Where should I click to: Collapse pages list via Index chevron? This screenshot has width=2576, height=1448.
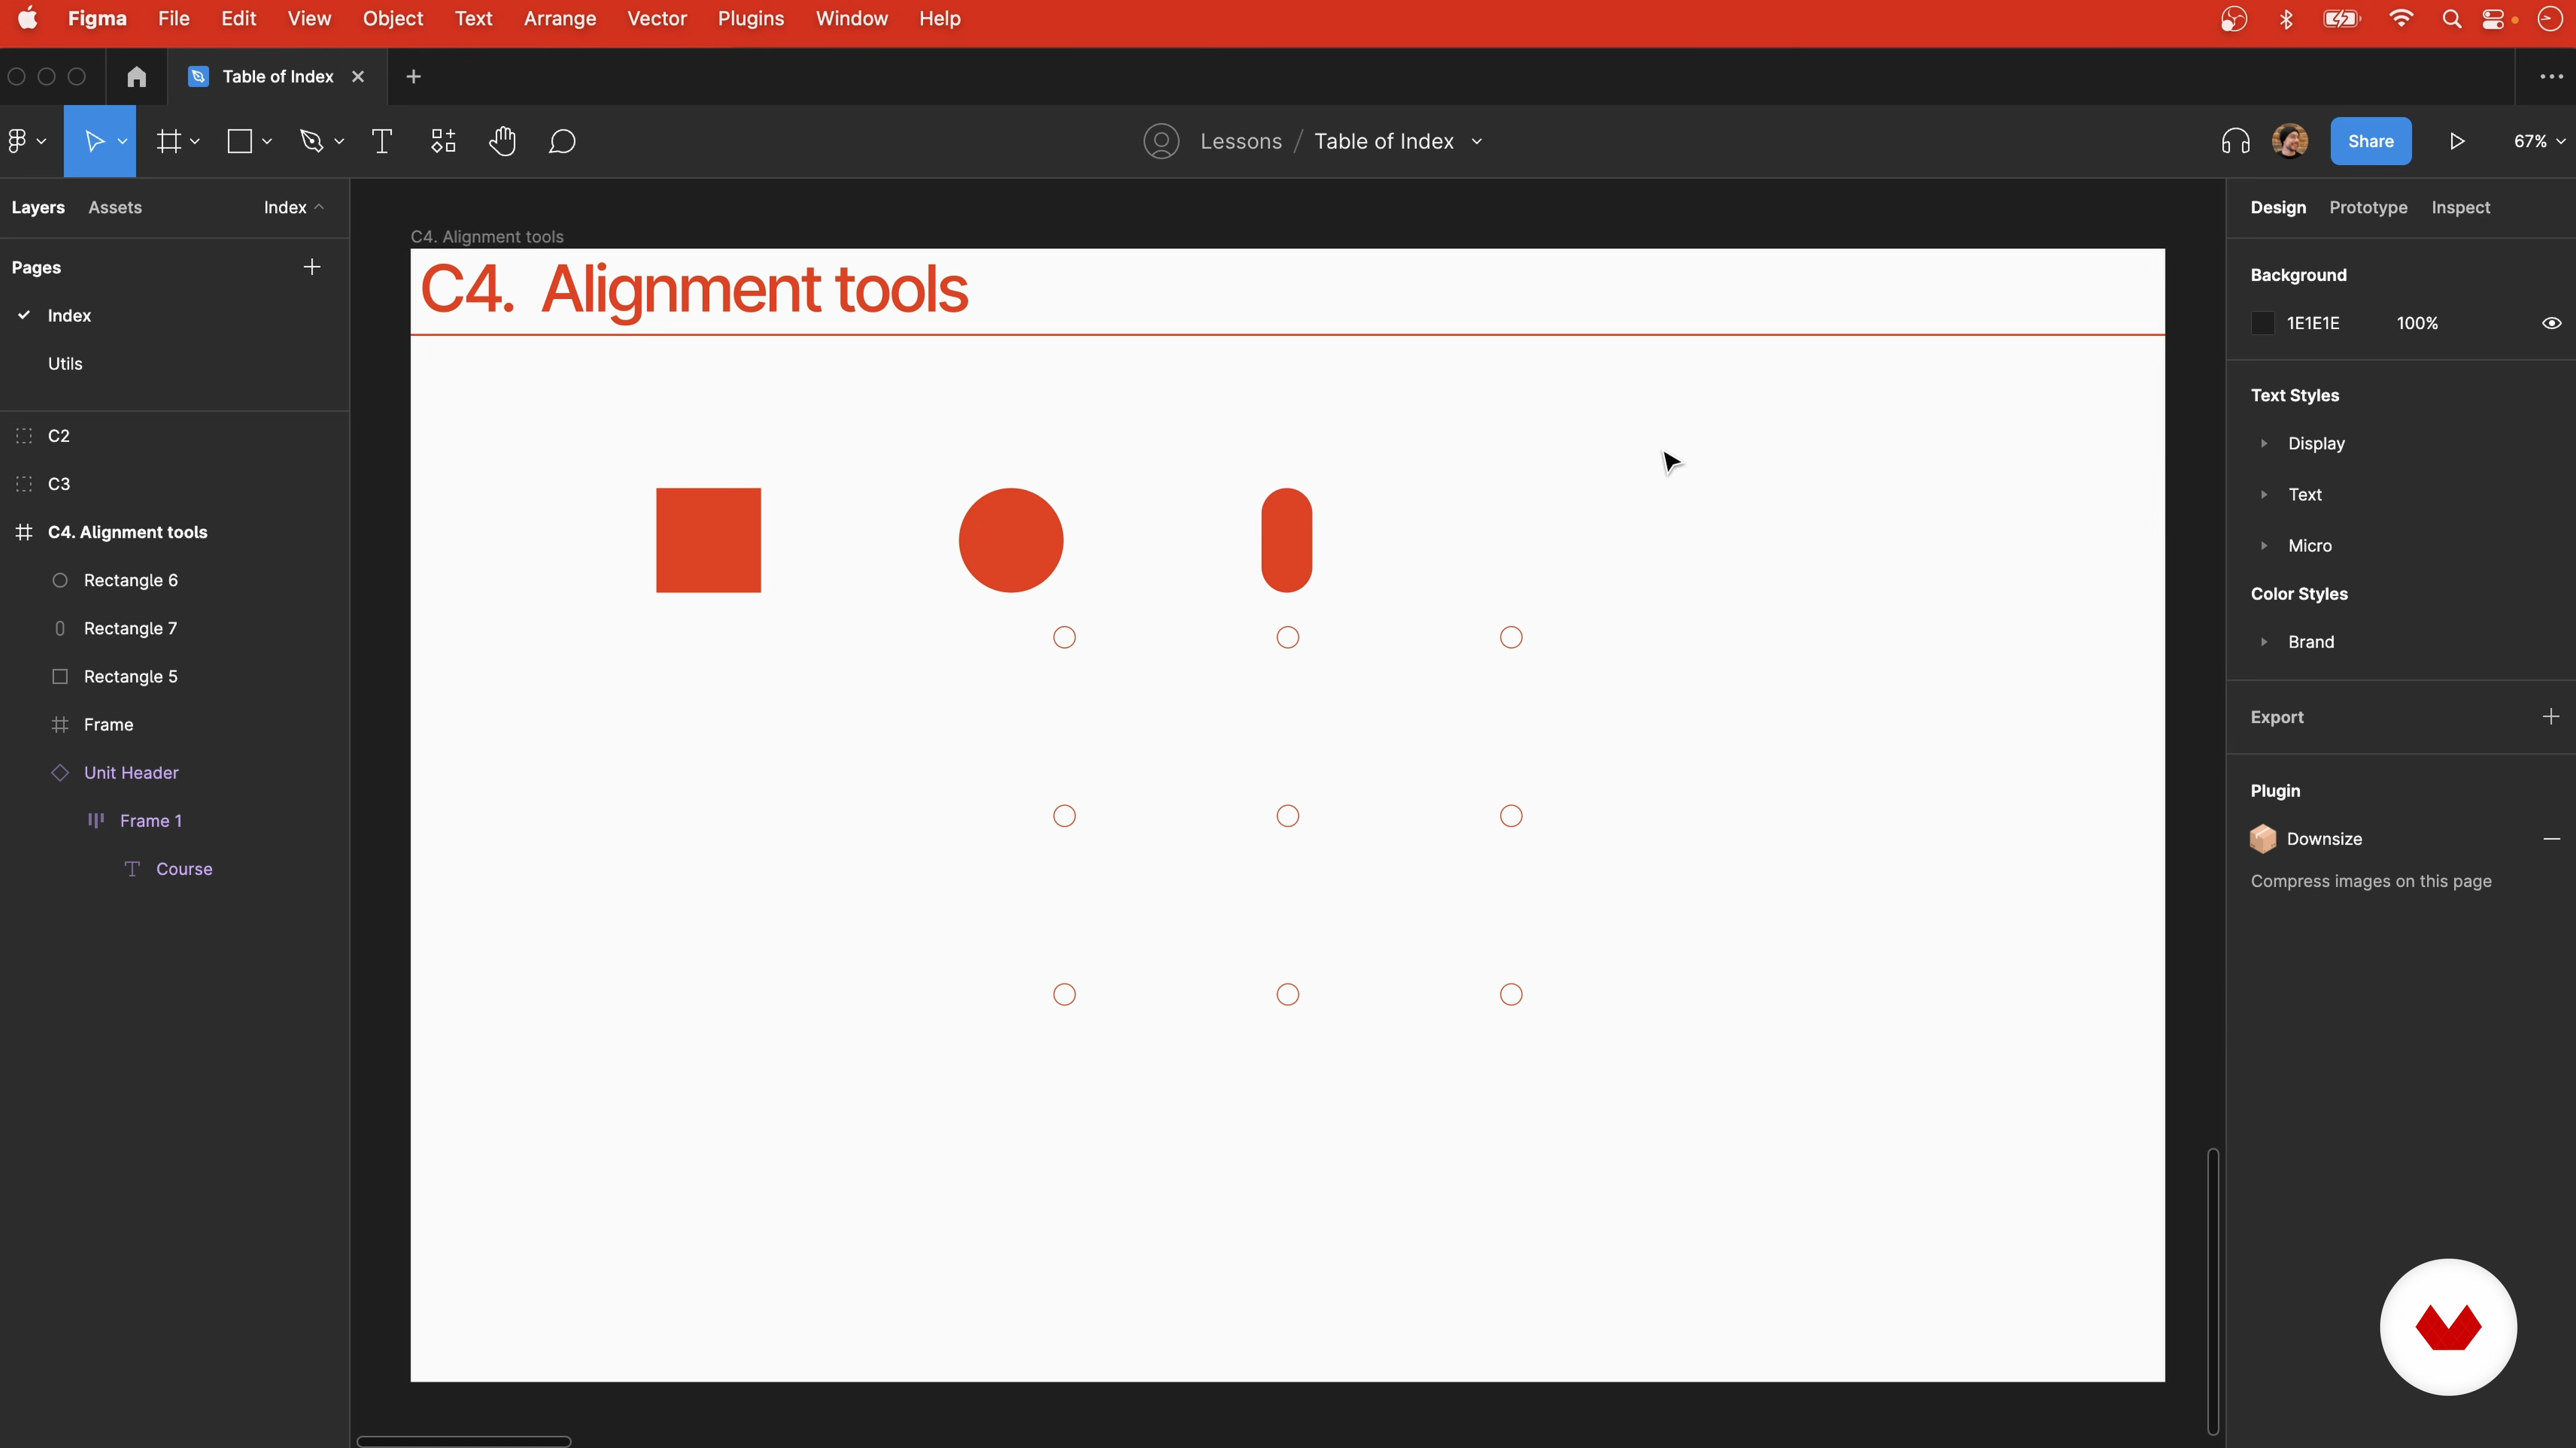click(319, 207)
